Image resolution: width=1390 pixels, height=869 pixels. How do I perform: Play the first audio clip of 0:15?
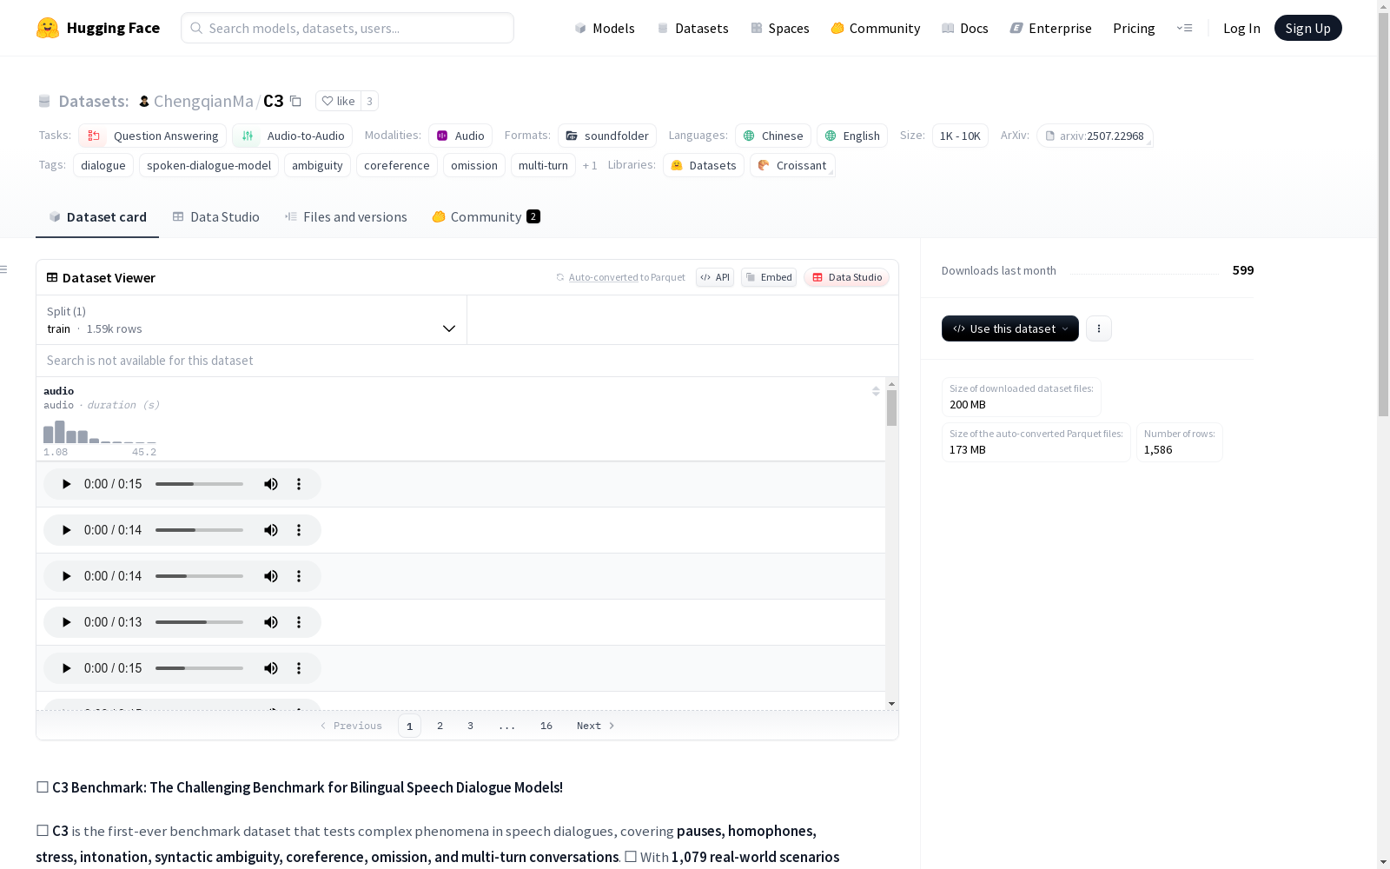[x=66, y=484]
